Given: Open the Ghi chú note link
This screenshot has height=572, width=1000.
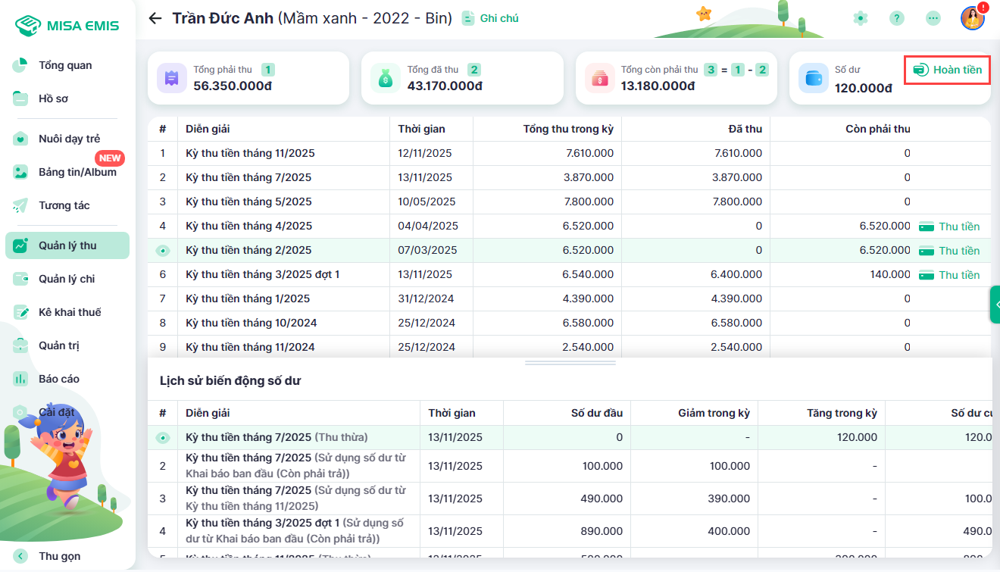Looking at the screenshot, I should (x=491, y=18).
